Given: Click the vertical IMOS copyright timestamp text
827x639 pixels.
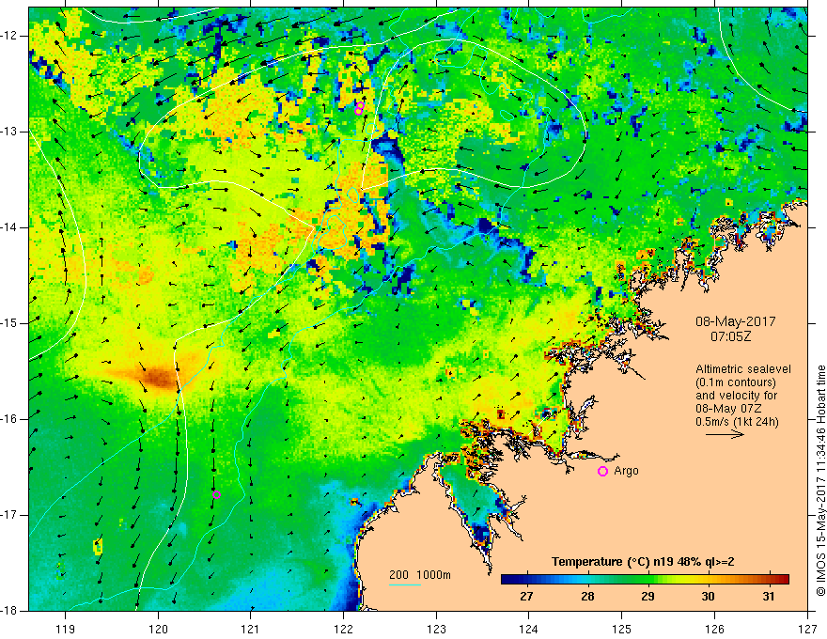Looking at the screenshot, I should (x=820, y=480).
